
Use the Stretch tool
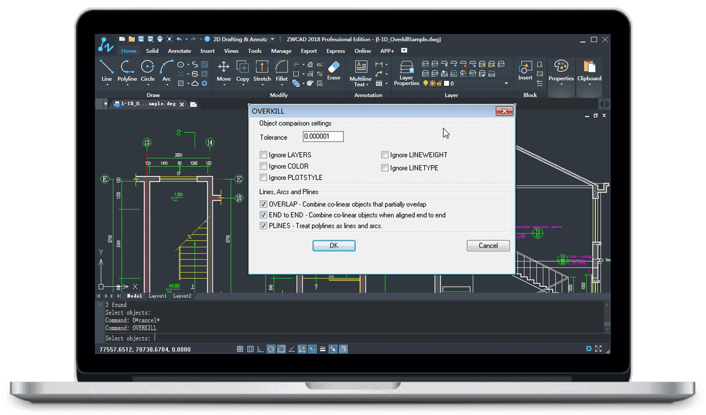(262, 70)
